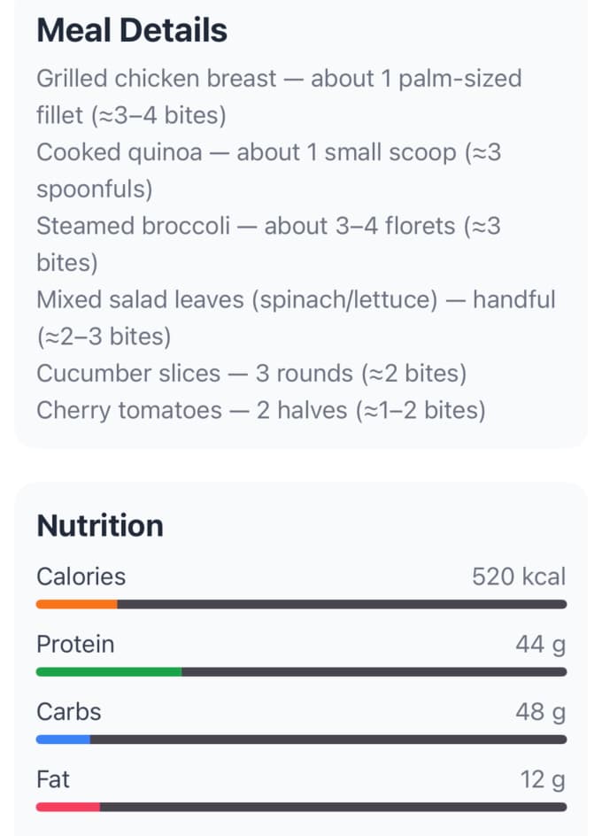Click the Nutrition section heading
Image resolution: width=602 pixels, height=836 pixels.
pos(100,526)
